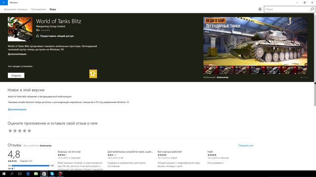The width and height of the screenshot is (316, 177).
Task: Click the red recorder taskbar icon
Action: pos(60,174)
